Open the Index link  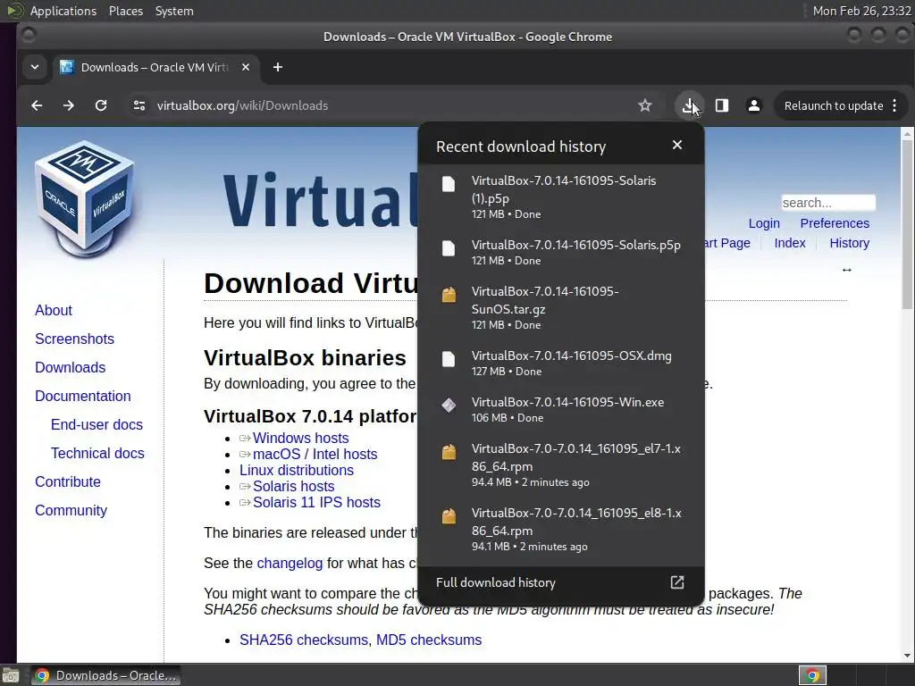[x=790, y=243]
